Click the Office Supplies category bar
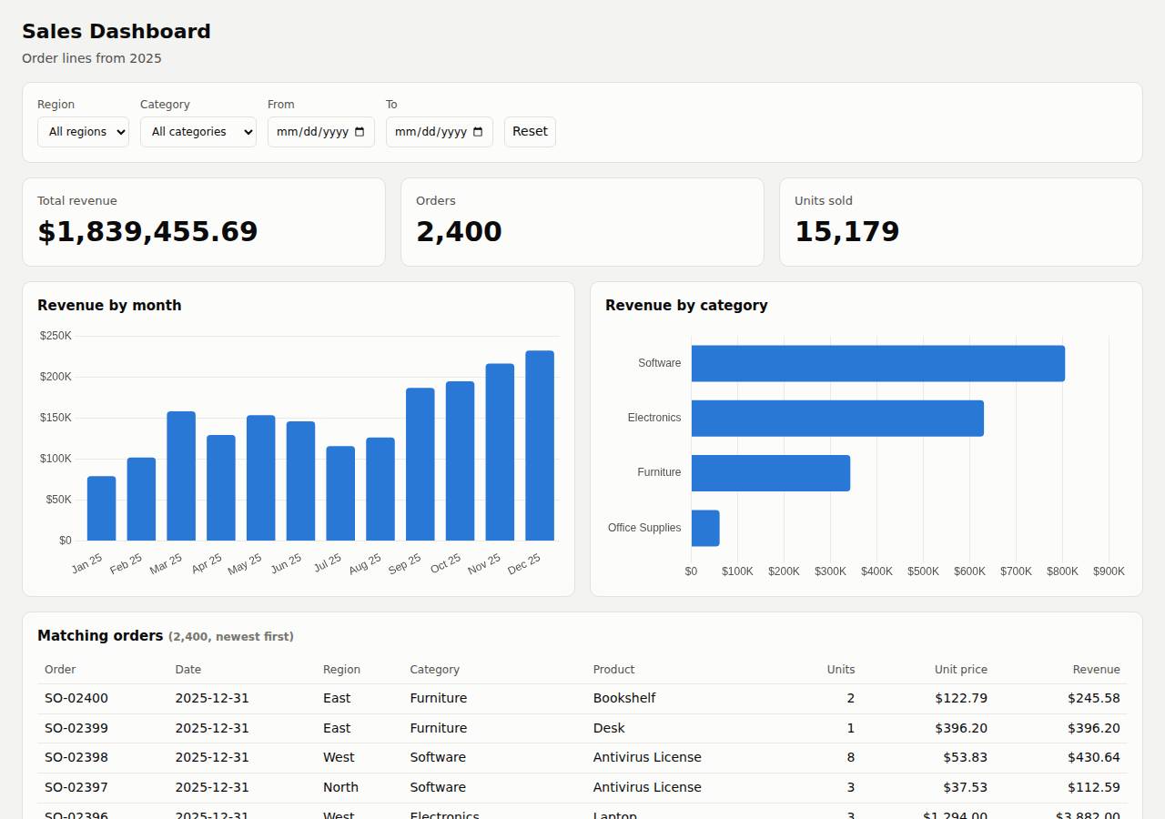1165x819 pixels. coord(705,528)
